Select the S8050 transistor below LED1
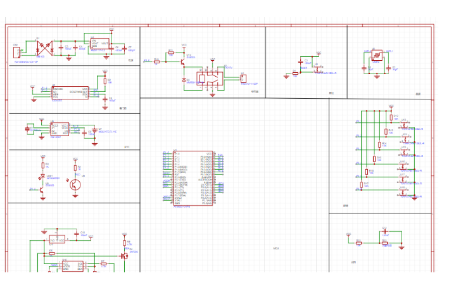 [42, 189]
